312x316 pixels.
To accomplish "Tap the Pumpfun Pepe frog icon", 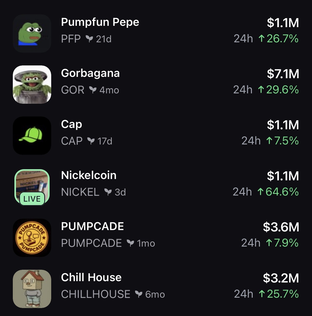I will click(x=32, y=34).
